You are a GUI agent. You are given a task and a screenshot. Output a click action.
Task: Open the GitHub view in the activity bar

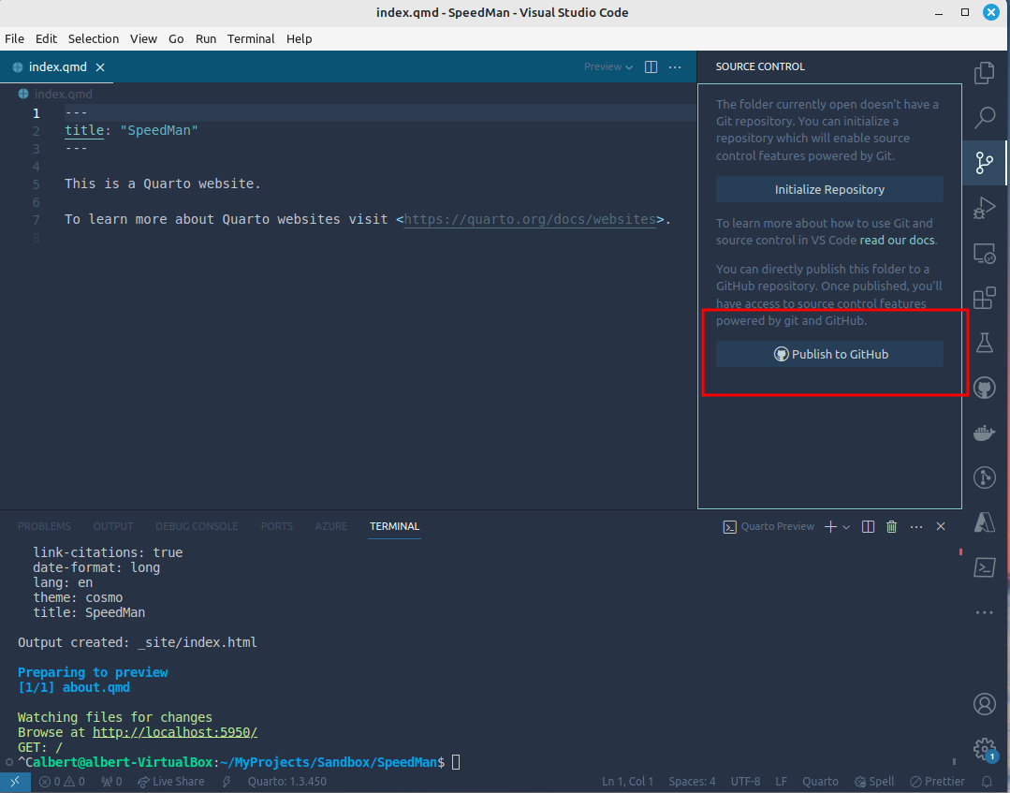coord(984,388)
